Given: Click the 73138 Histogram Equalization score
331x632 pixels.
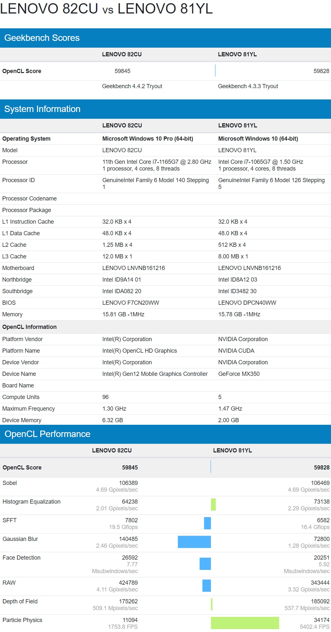Looking at the screenshot, I should point(322,502).
